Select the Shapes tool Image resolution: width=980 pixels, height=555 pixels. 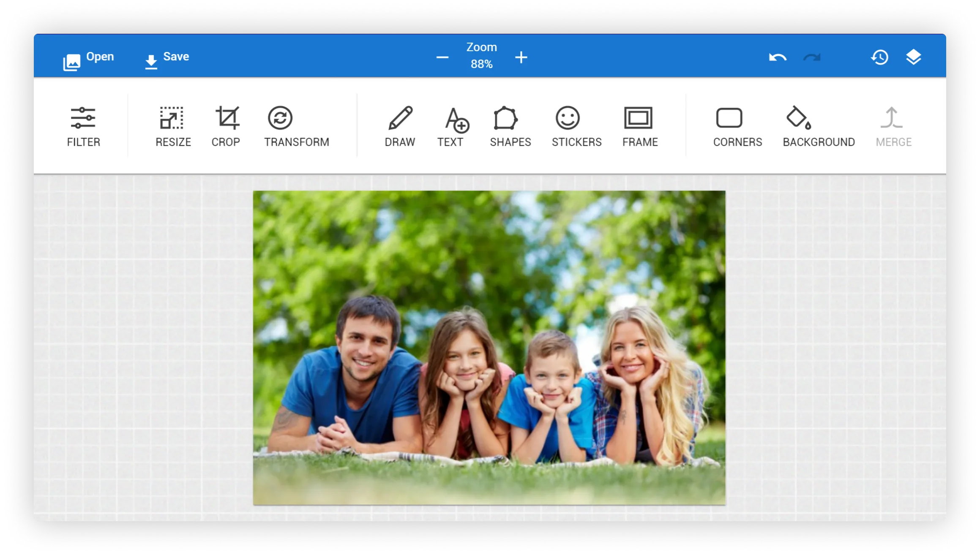510,125
